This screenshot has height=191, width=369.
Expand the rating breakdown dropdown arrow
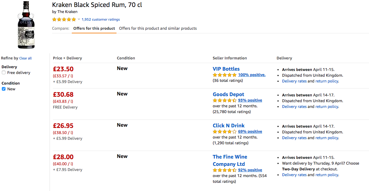pyautogui.click(x=79, y=19)
